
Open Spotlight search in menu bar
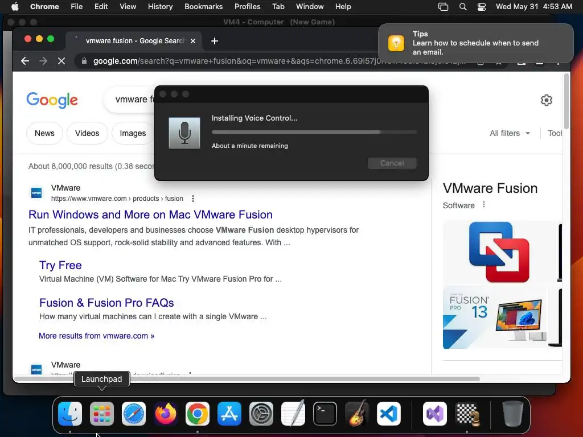pos(463,7)
